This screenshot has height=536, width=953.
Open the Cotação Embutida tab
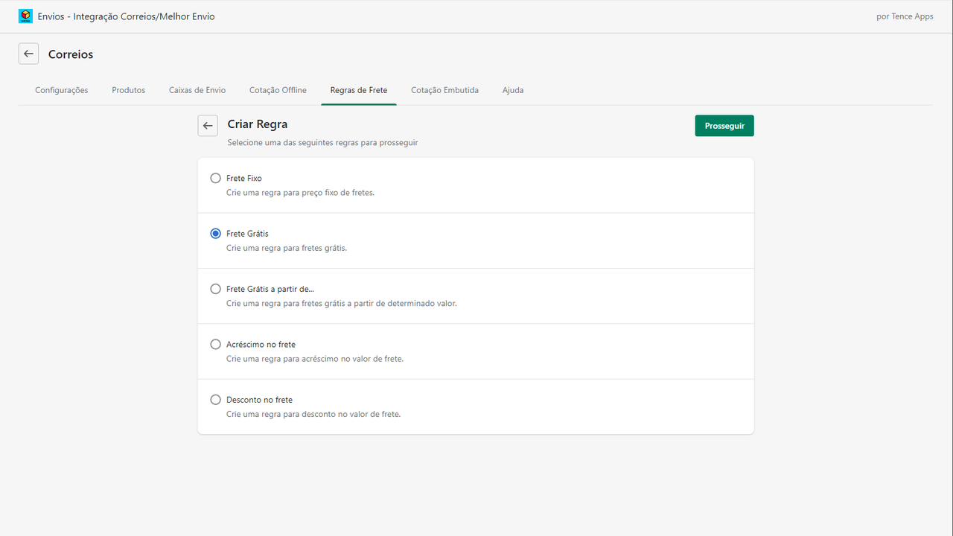[444, 90]
